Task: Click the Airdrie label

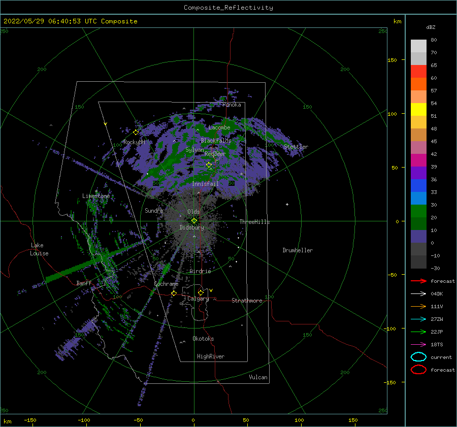Action: click(200, 271)
